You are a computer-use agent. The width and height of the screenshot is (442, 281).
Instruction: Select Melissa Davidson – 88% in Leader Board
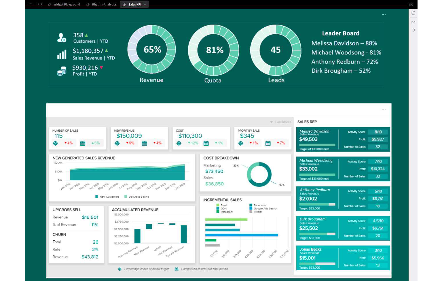[x=344, y=43]
